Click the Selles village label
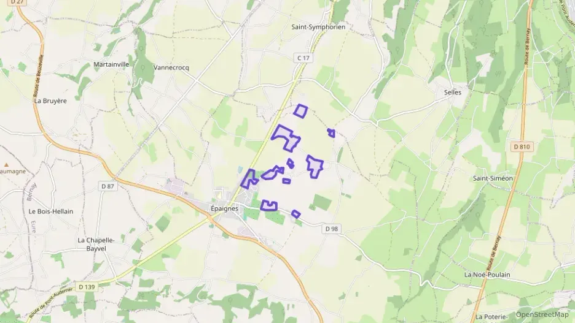575x323 pixels. click(x=453, y=92)
